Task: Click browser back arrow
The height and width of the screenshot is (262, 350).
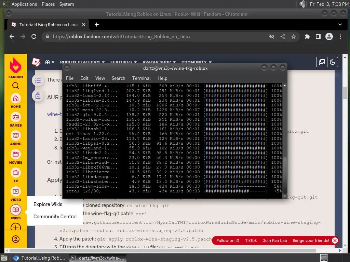Action: (x=12, y=37)
